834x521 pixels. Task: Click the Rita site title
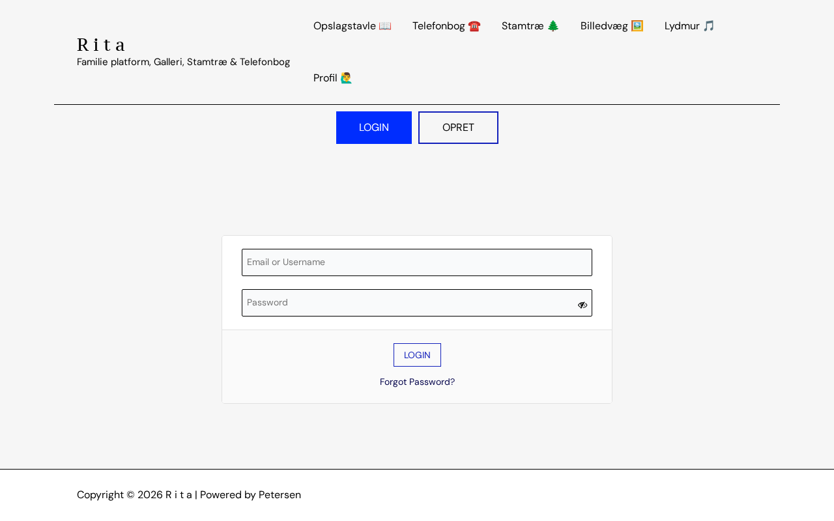[x=101, y=45]
